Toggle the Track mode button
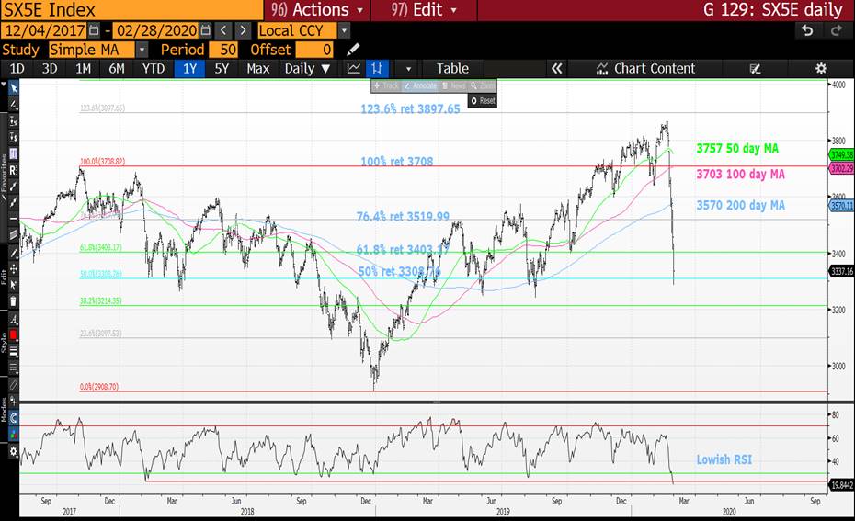Image resolution: width=855 pixels, height=521 pixels. [387, 86]
